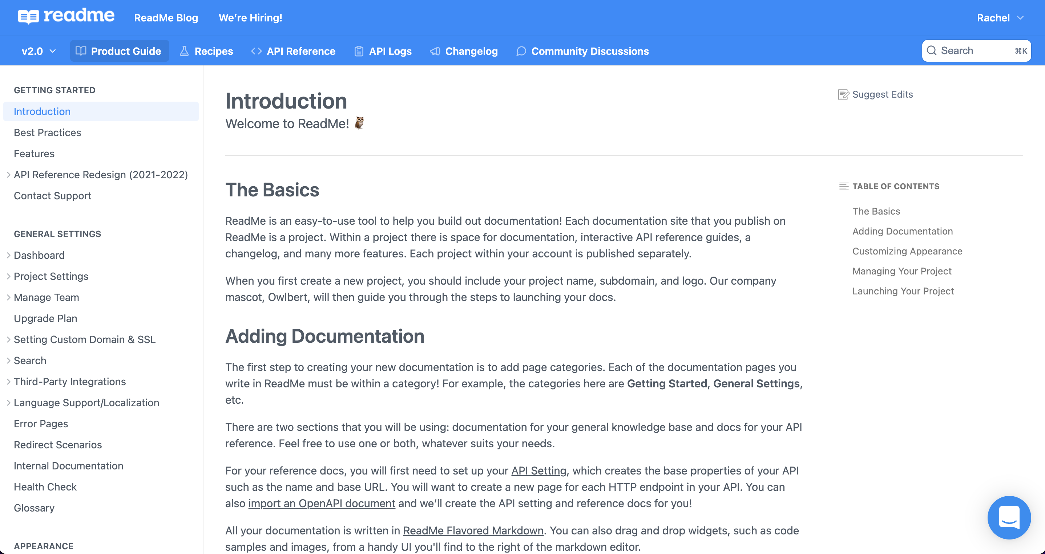Open the ReadMe Flavored Markdown link
1045x554 pixels.
473,530
